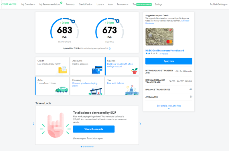Select the last carousel pagination dot

point(93,147)
